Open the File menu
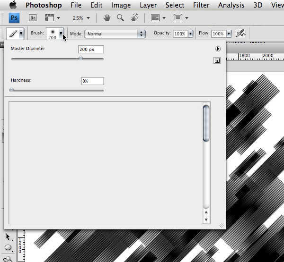Viewport: 284px width, 262px height. point(76,5)
